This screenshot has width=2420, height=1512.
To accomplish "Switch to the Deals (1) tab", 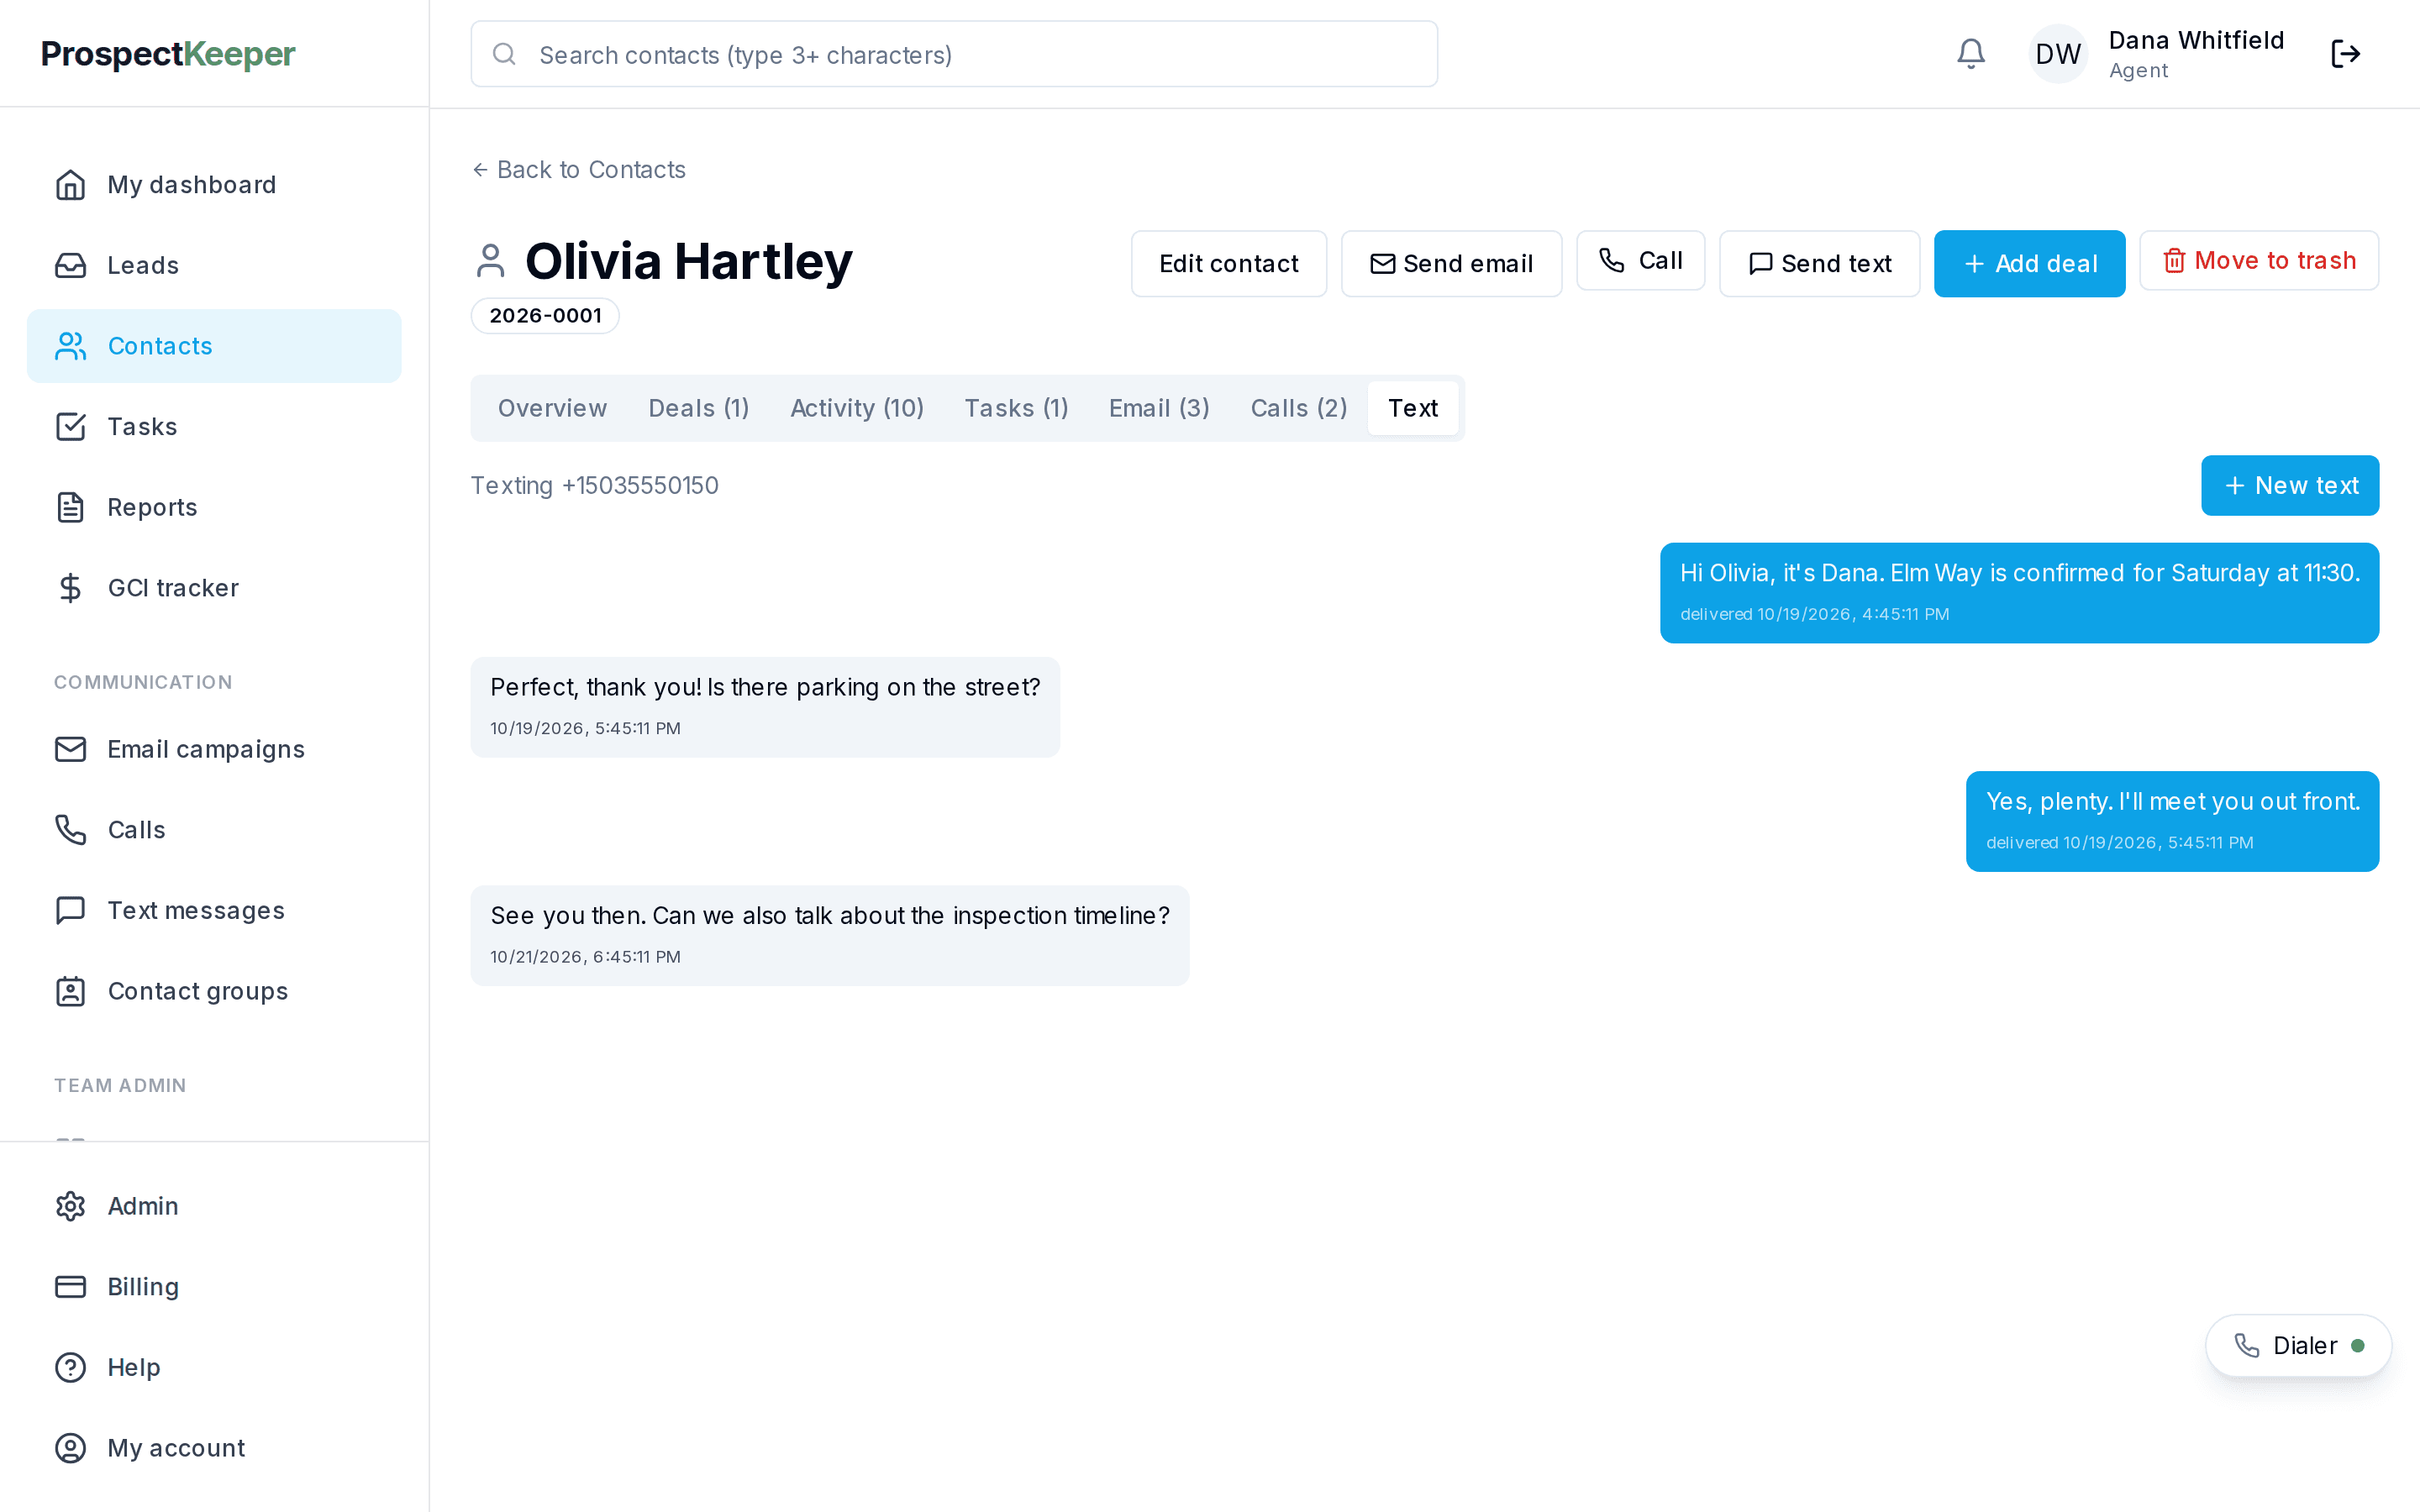I will [x=698, y=408].
